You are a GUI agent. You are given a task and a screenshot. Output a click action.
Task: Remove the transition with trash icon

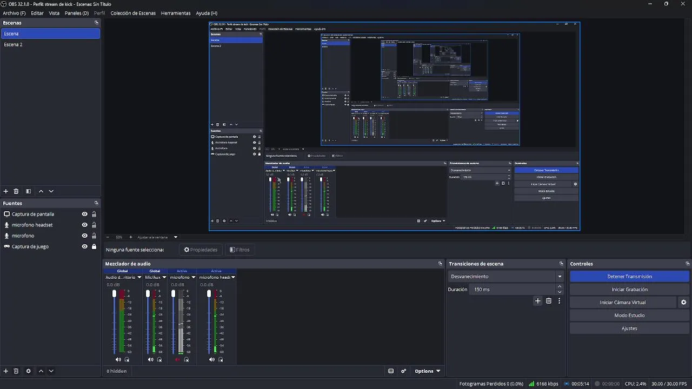tap(549, 301)
